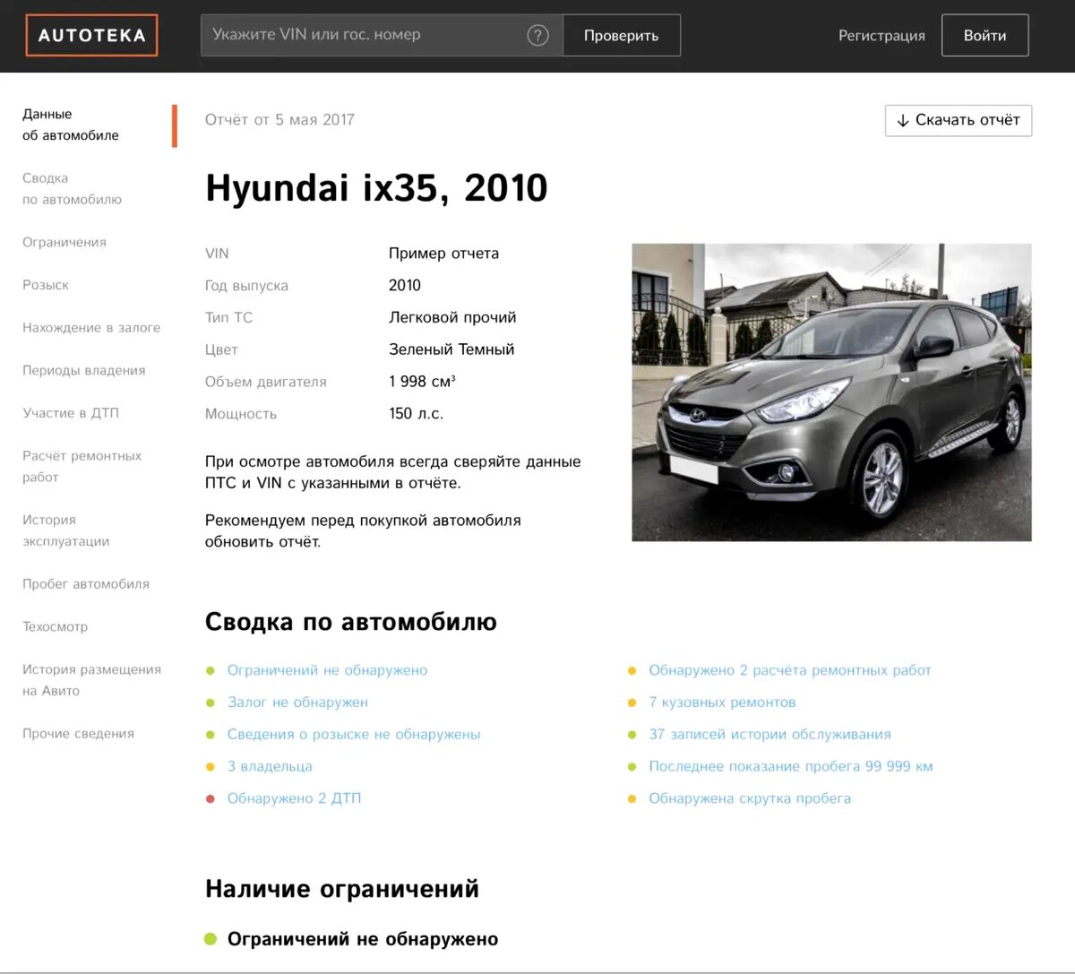
Task: Select Прочие сведения in sidebar
Action: pos(78,733)
